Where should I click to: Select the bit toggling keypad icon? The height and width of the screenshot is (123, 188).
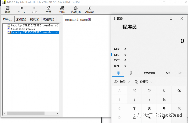[131, 73]
